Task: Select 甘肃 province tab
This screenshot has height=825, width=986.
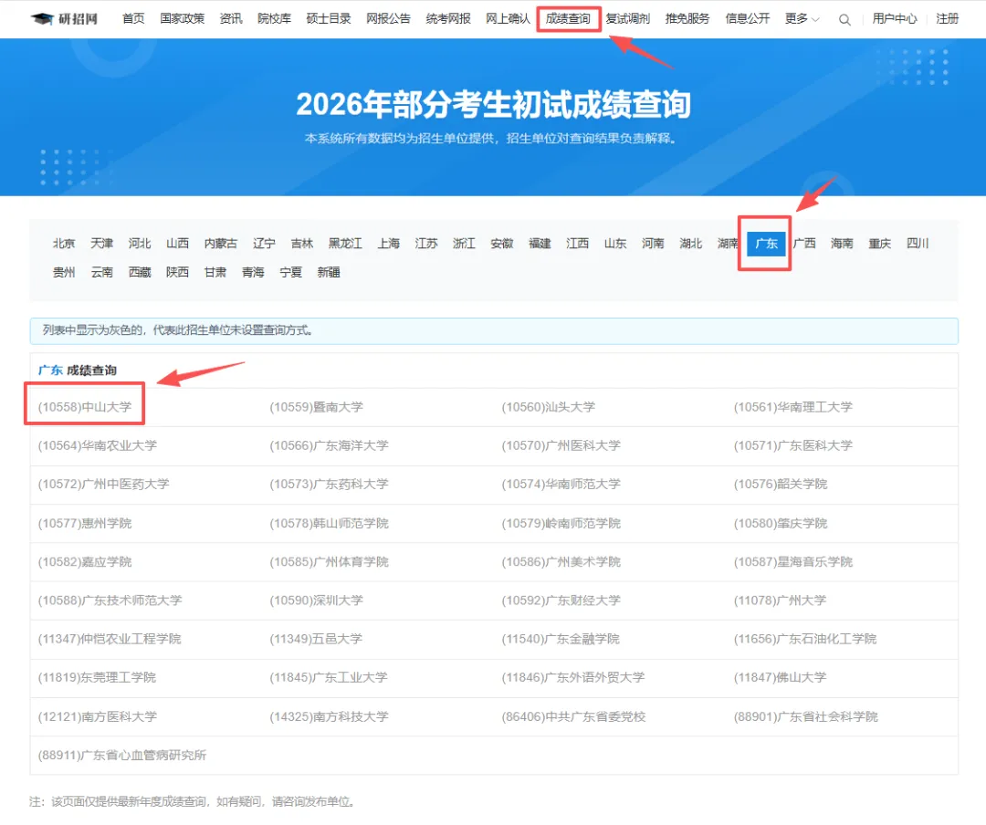Action: pos(215,272)
